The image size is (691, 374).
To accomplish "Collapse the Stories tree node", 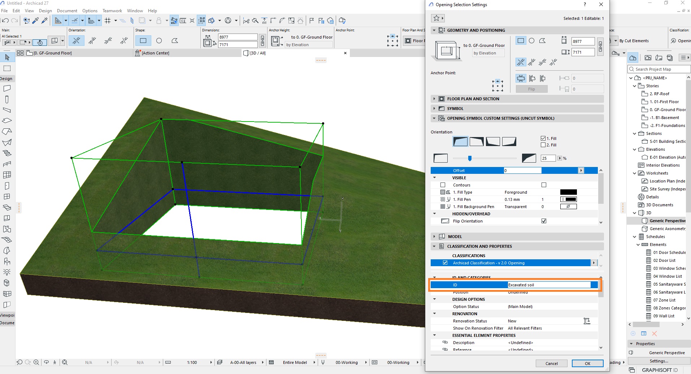I will point(635,86).
